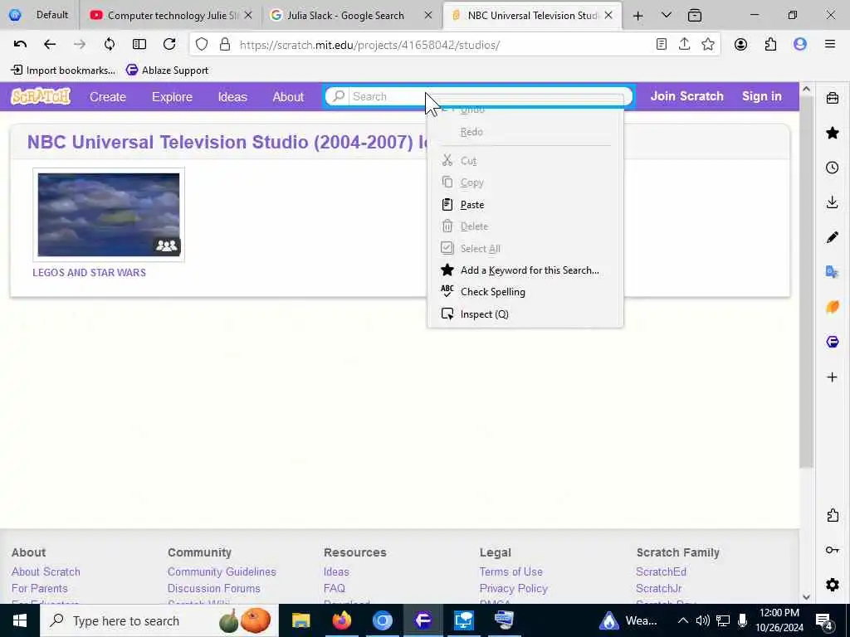Toggle the sidebar panel icon
Viewport: 850px width, 637px height.
[x=139, y=45]
